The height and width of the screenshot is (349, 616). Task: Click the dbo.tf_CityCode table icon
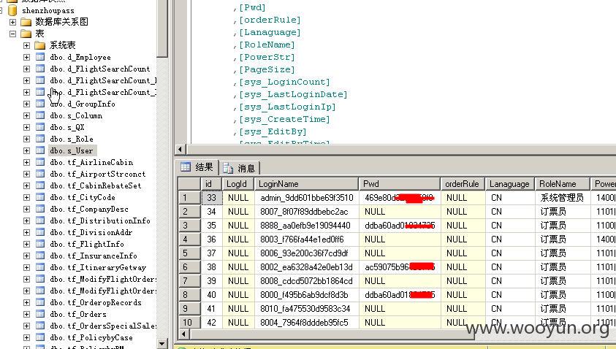40,197
